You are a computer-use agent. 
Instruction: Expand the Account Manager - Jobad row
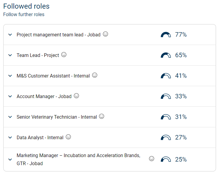[10, 97]
